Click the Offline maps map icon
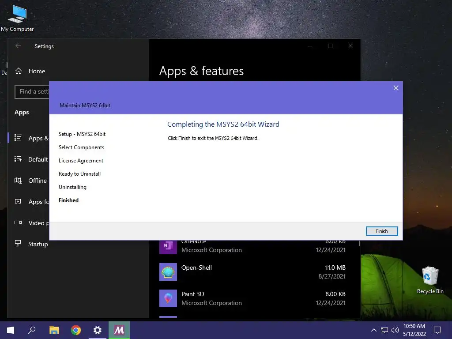Screen dimensions: 452x339 (x=18, y=181)
